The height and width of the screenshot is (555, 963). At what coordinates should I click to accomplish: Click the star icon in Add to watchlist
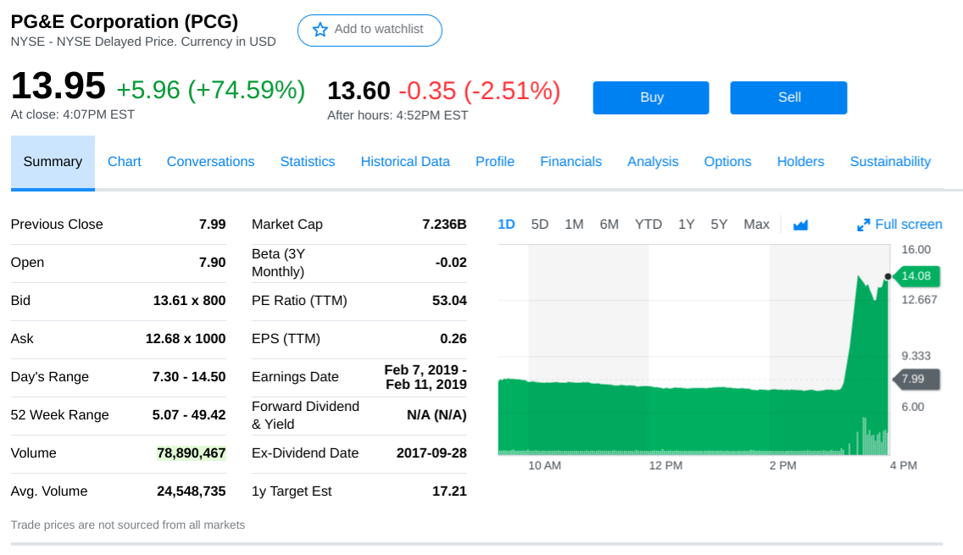[320, 30]
